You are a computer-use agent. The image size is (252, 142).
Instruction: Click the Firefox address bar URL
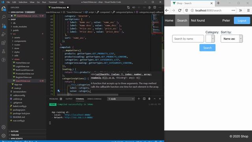click(208, 11)
